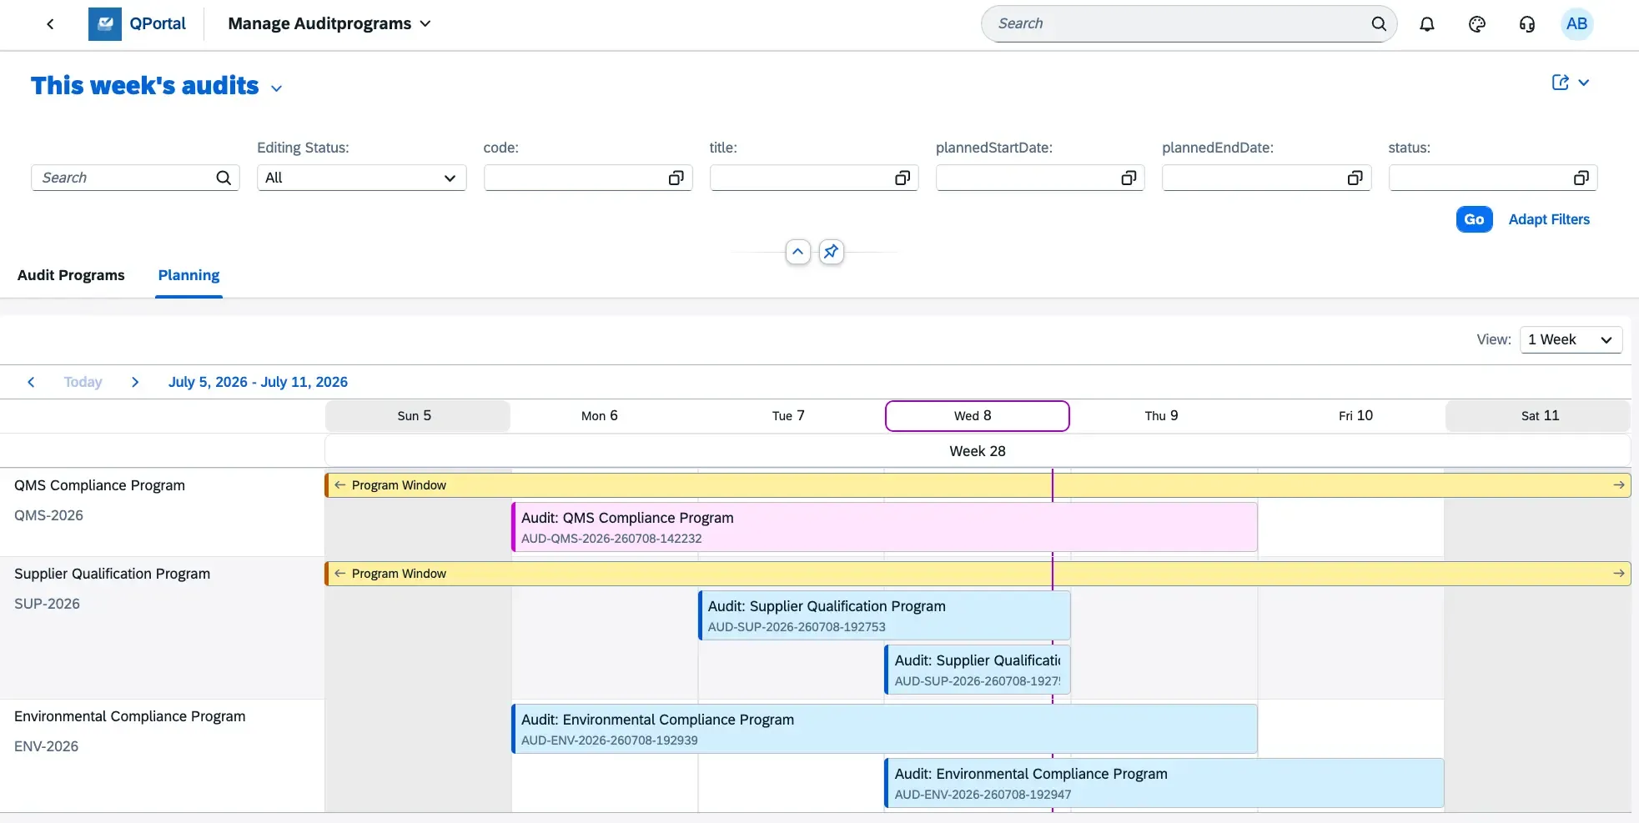Open the headset support icon

[x=1527, y=24]
